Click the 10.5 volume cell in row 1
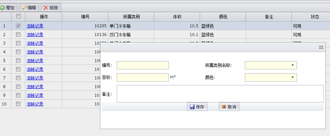This screenshot has height=136, width=330. tap(177, 26)
